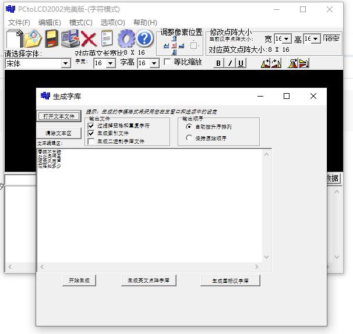Open the 宽 dot-matrix width dropdown
This screenshot has width=353, height=334.
point(287,39)
